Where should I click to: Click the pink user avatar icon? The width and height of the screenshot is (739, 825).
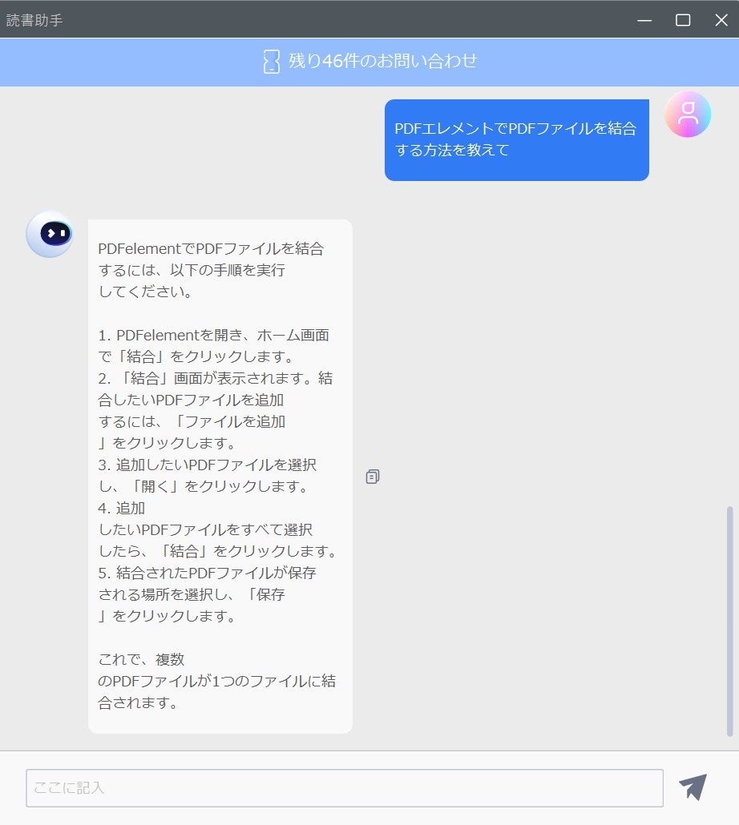point(688,115)
